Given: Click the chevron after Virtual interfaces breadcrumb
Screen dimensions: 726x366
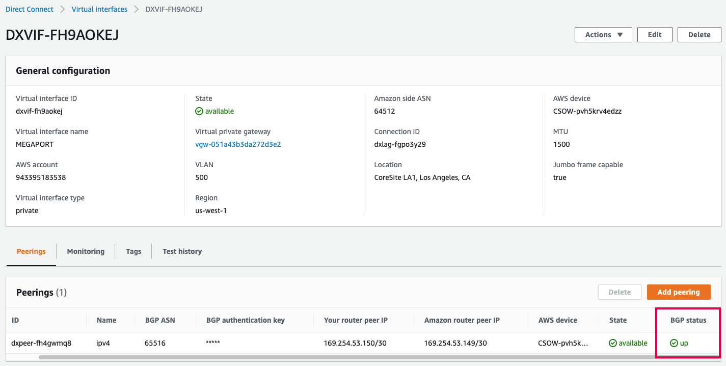Looking at the screenshot, I should click(x=136, y=9).
